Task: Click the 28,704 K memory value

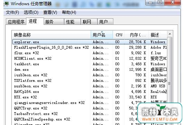Action: (x=138, y=42)
